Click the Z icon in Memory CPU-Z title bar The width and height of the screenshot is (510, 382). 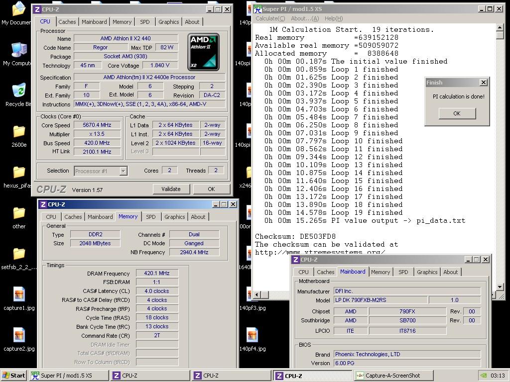coord(43,204)
